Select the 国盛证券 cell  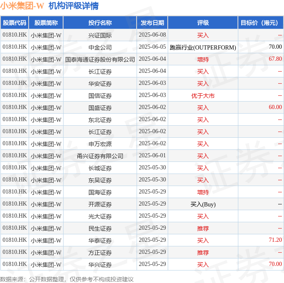[100, 108]
